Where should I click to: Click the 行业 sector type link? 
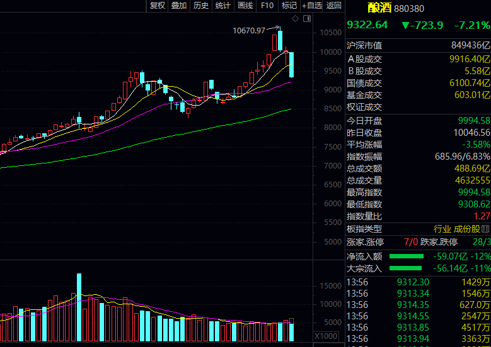(442, 229)
